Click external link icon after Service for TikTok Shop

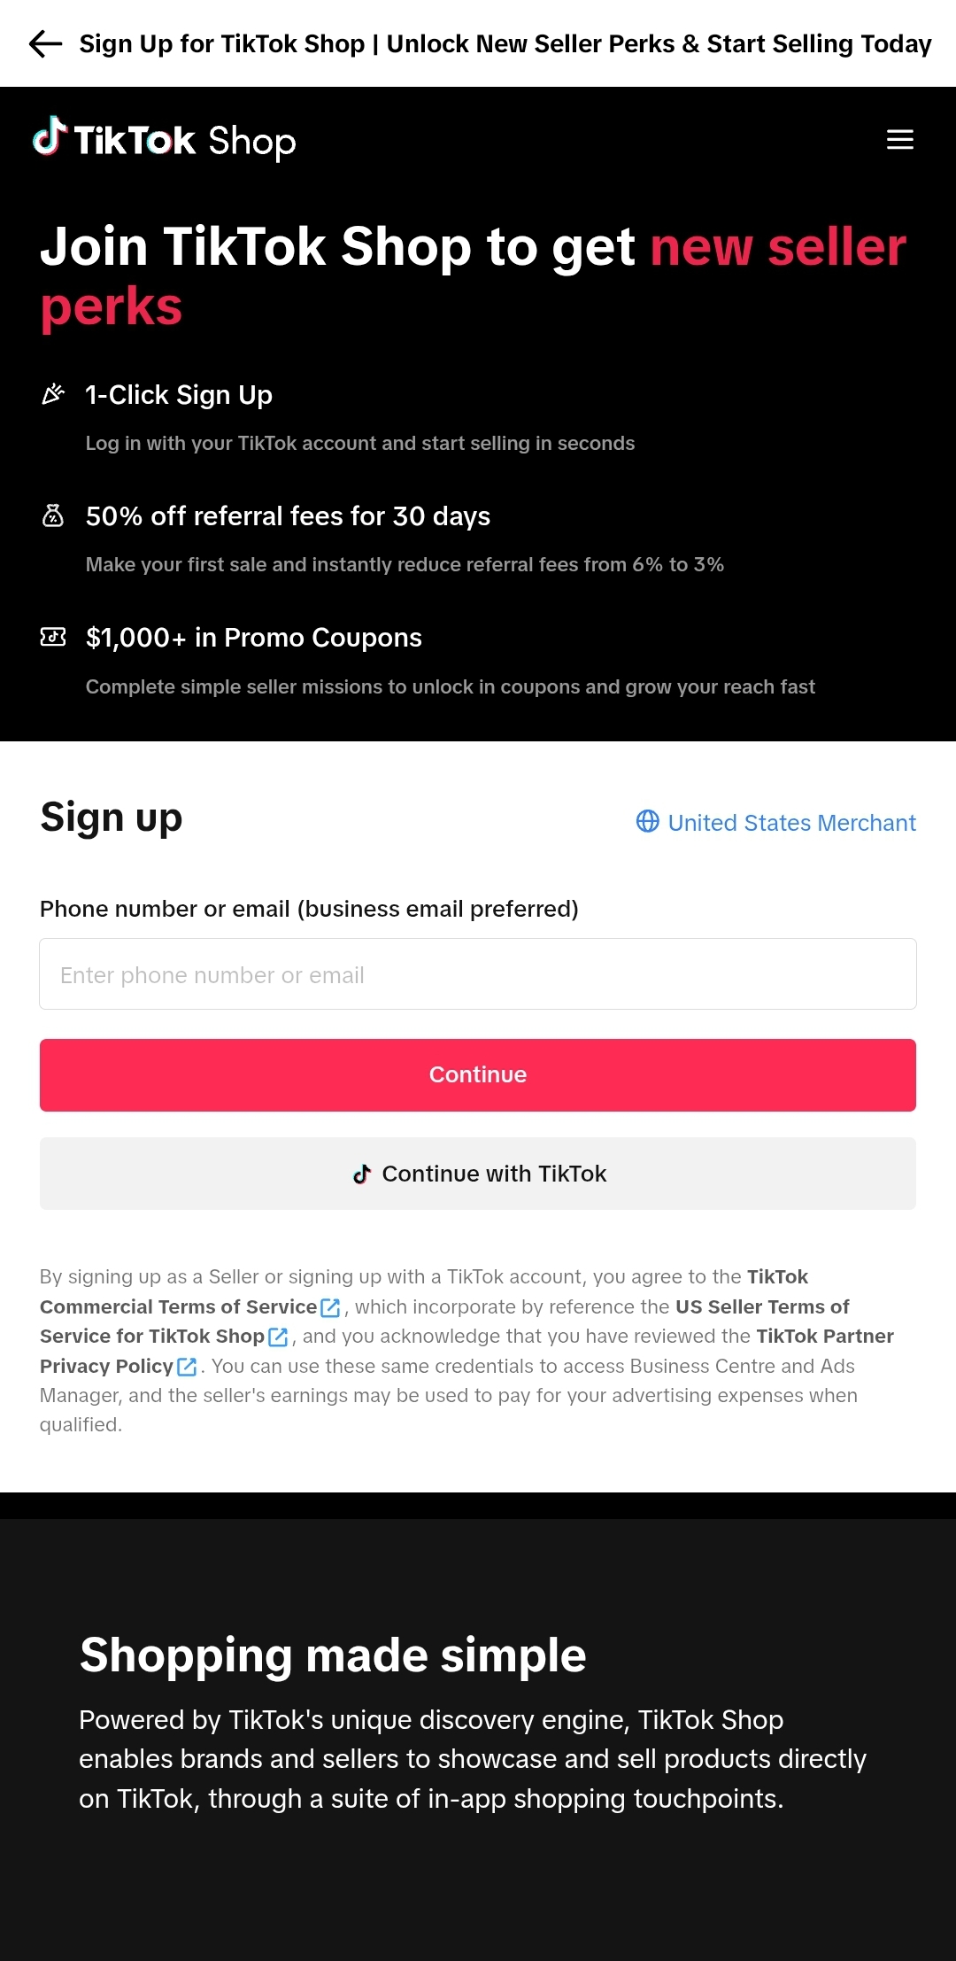tap(278, 1337)
